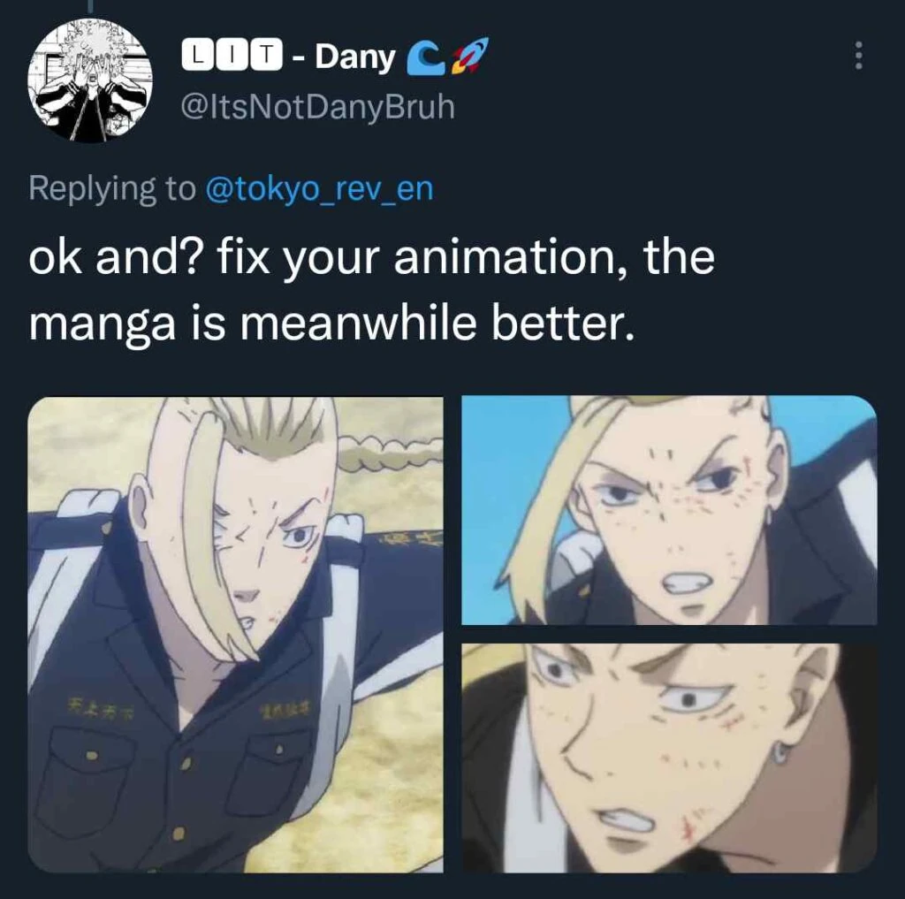Open the large left anime screenshot

[235, 634]
